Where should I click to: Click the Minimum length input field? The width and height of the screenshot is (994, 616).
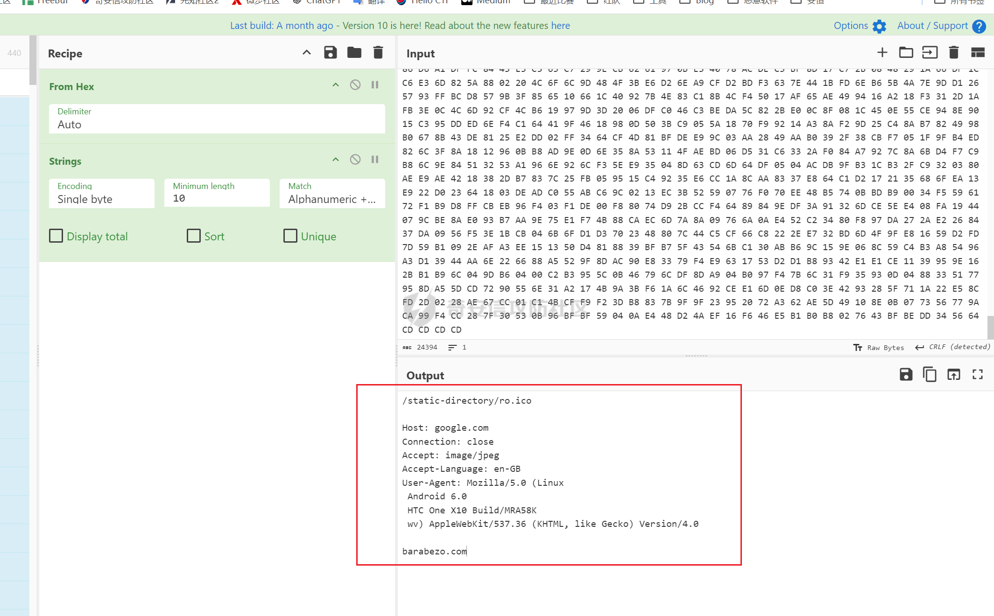pos(217,198)
